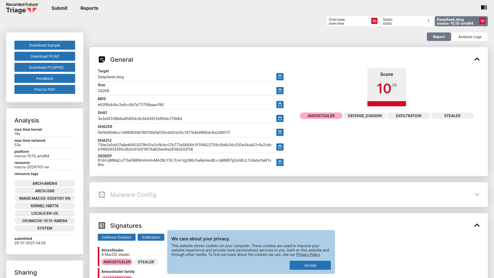Show the Report view
This screenshot has height=278, width=494.
(439, 37)
